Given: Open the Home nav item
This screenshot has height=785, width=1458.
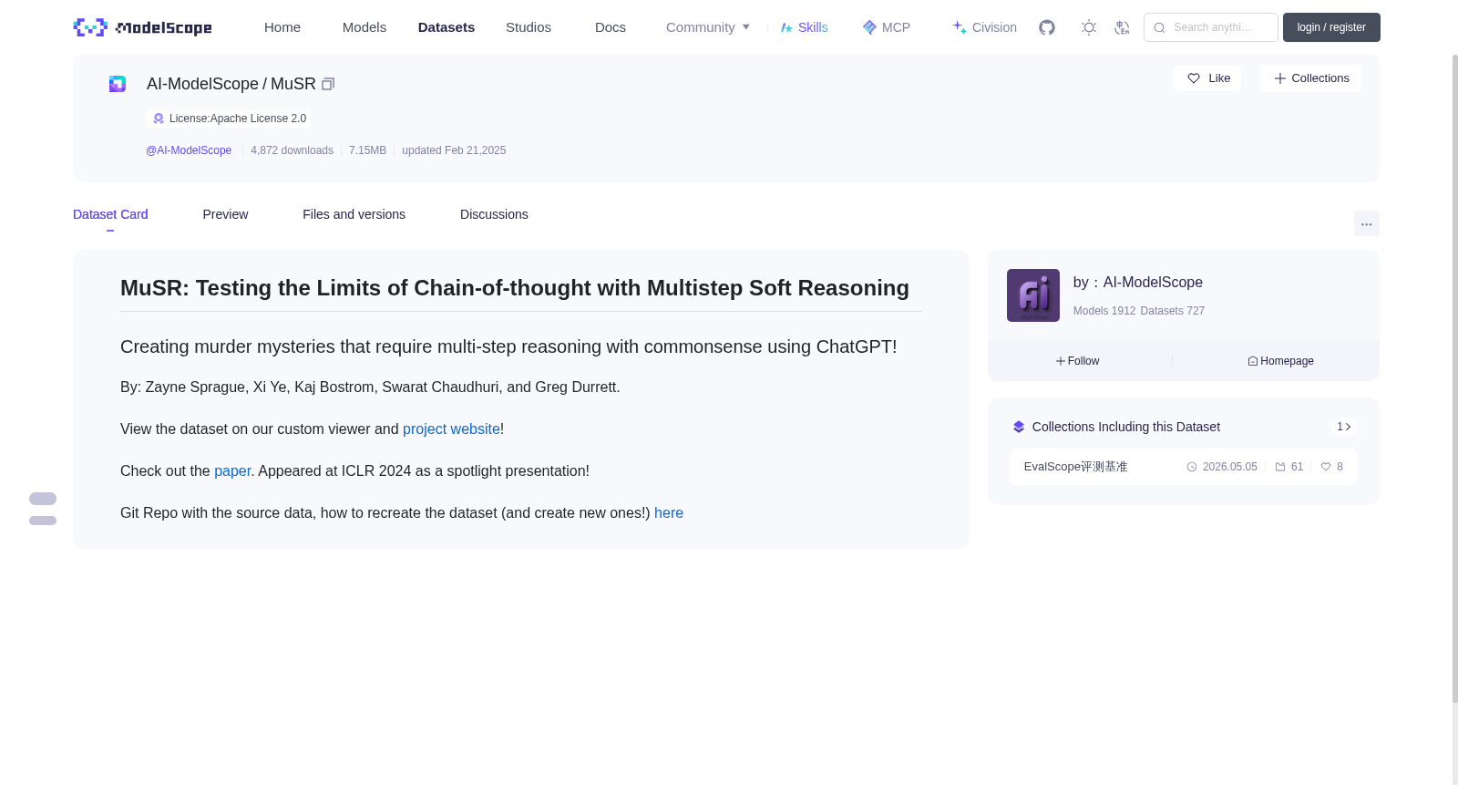Looking at the screenshot, I should click(x=282, y=27).
